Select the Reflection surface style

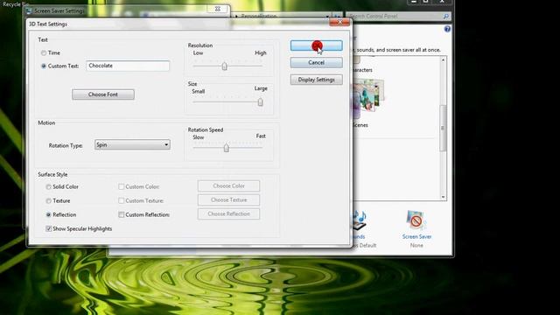click(49, 214)
